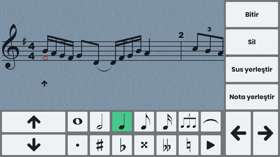The height and width of the screenshot is (157, 280).
Task: Play back the melody
Action: coord(211,145)
